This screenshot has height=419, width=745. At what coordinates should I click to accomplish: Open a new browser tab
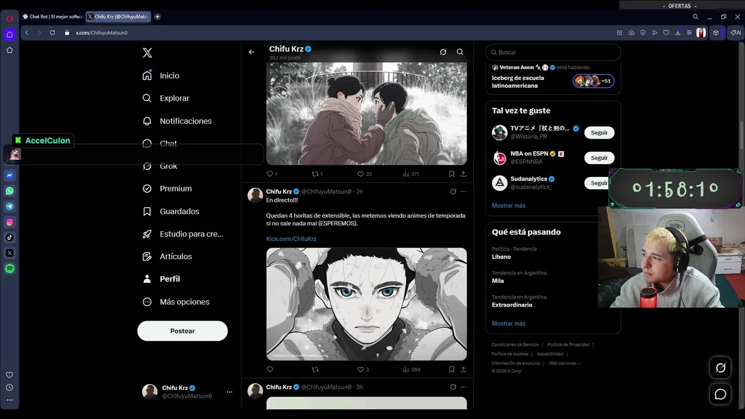pyautogui.click(x=158, y=17)
